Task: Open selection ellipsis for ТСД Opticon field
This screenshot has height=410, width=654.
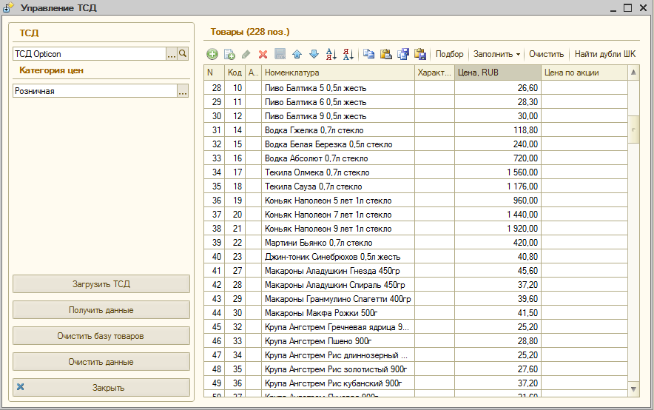Action: point(172,54)
